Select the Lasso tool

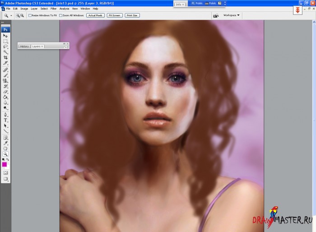coord(5,47)
